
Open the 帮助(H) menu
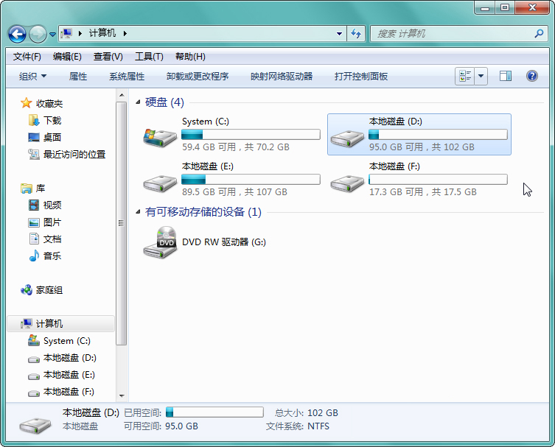(x=190, y=57)
